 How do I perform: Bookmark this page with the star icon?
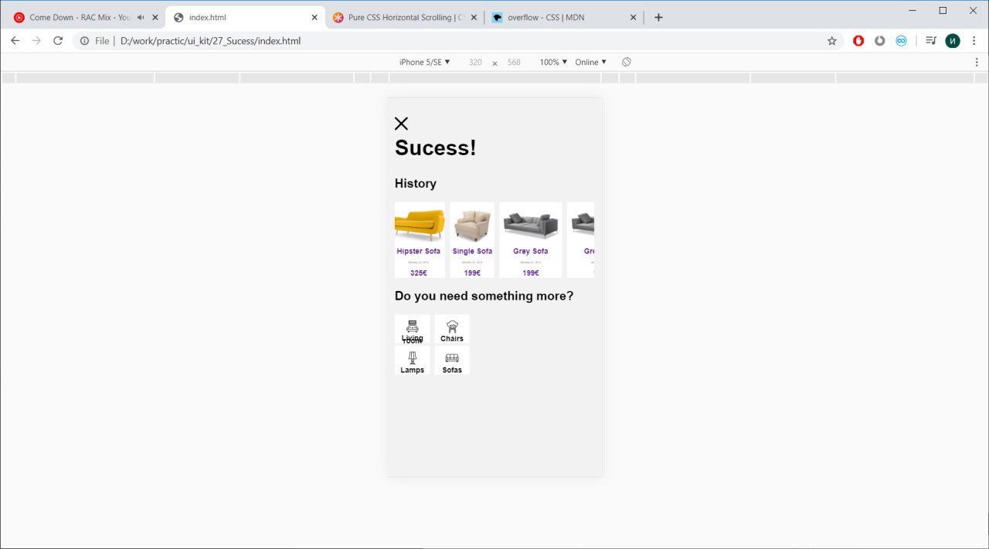coord(832,41)
